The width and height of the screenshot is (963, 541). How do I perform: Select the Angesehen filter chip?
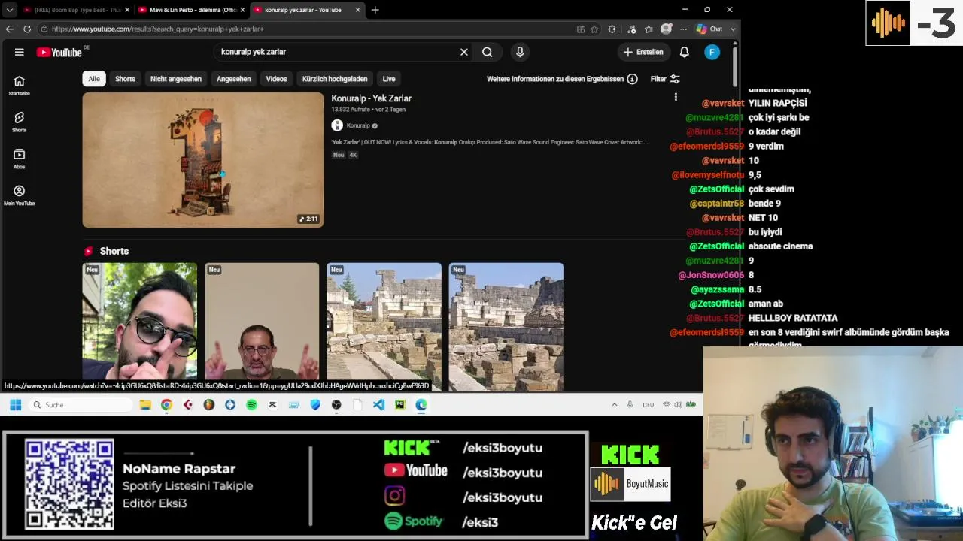coord(234,79)
